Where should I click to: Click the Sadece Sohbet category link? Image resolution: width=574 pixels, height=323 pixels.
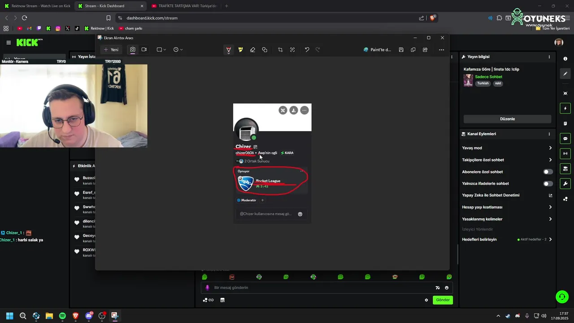click(488, 77)
